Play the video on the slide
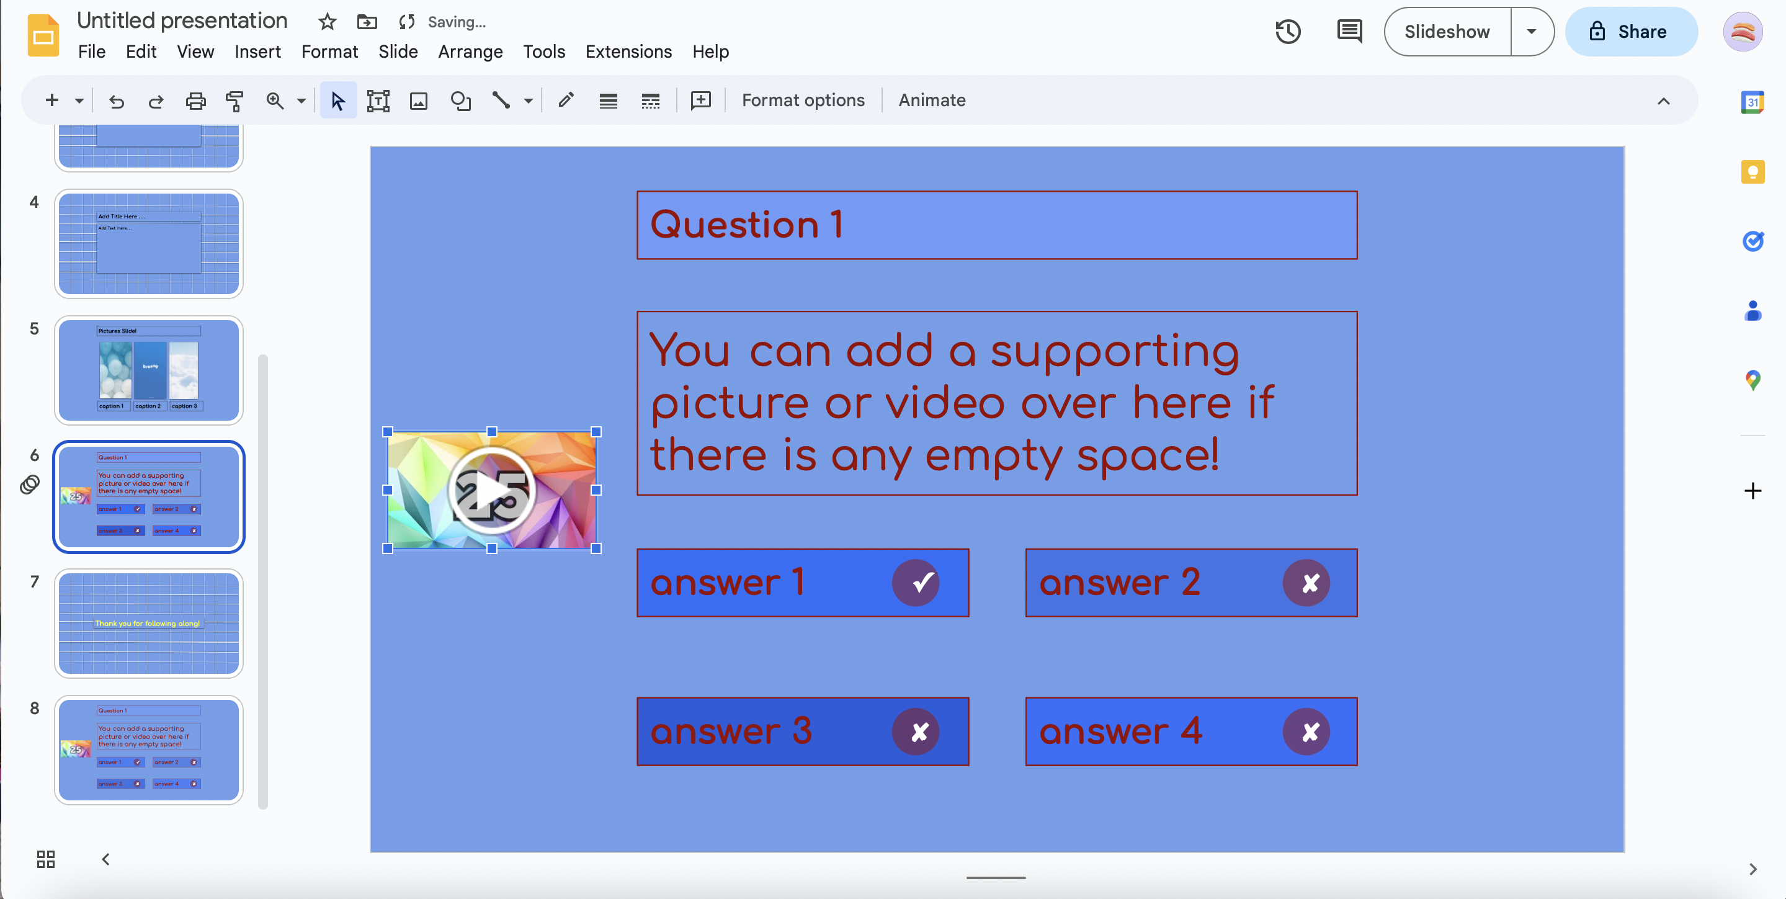1786x899 pixels. click(491, 491)
